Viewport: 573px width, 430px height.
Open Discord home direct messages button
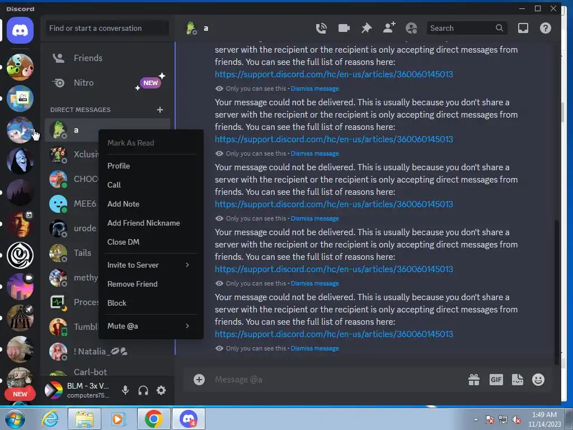(x=20, y=30)
